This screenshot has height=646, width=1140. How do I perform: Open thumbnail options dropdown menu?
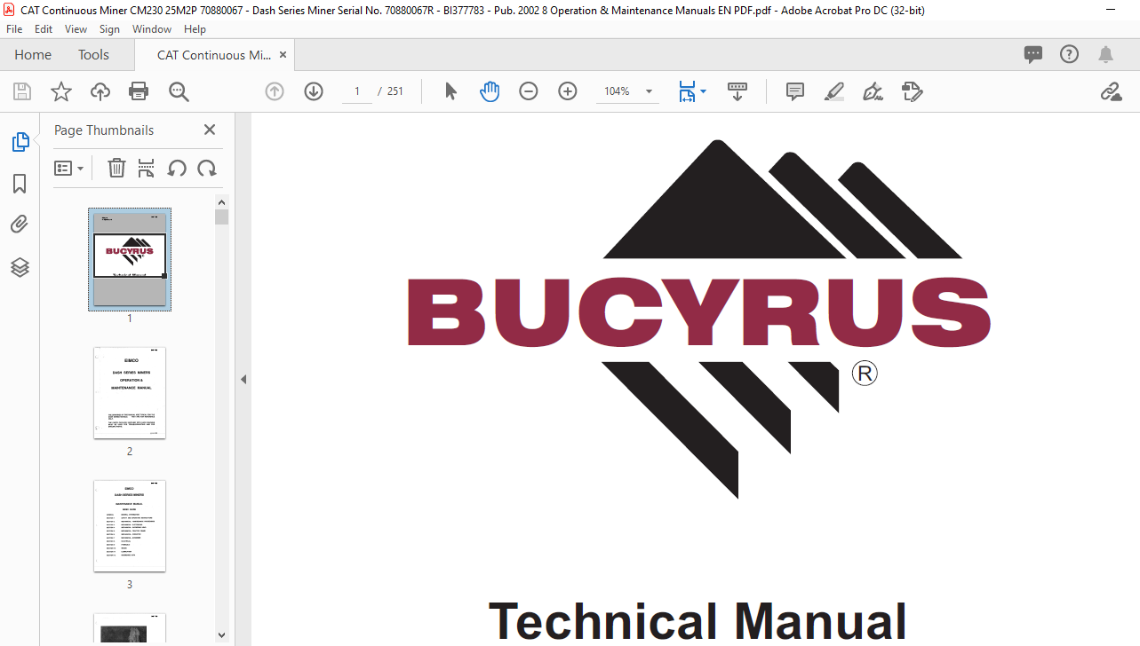click(68, 168)
